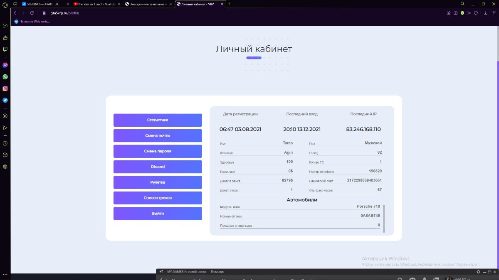Open Facebook Messenger in the sidebar
499x280 pixels.
click(5, 65)
